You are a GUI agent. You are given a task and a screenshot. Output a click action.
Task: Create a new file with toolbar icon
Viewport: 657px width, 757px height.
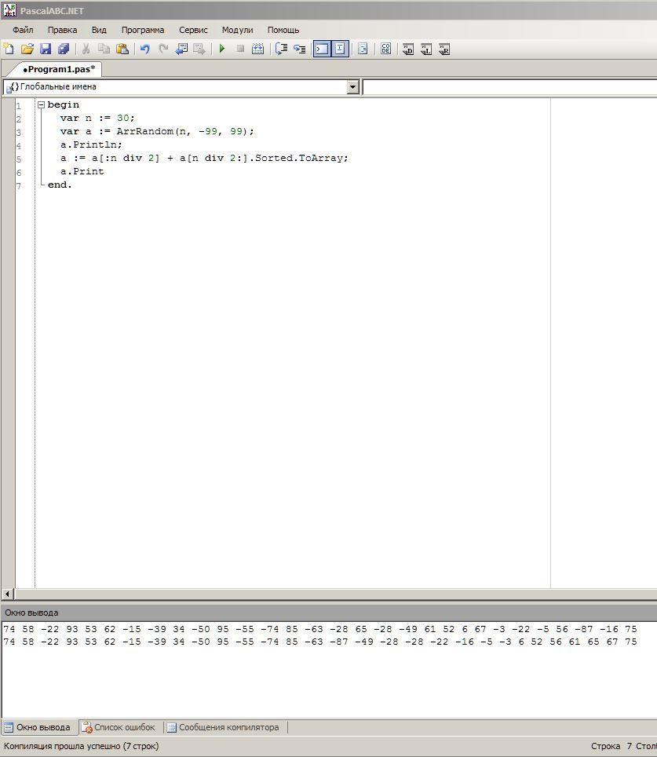point(9,49)
